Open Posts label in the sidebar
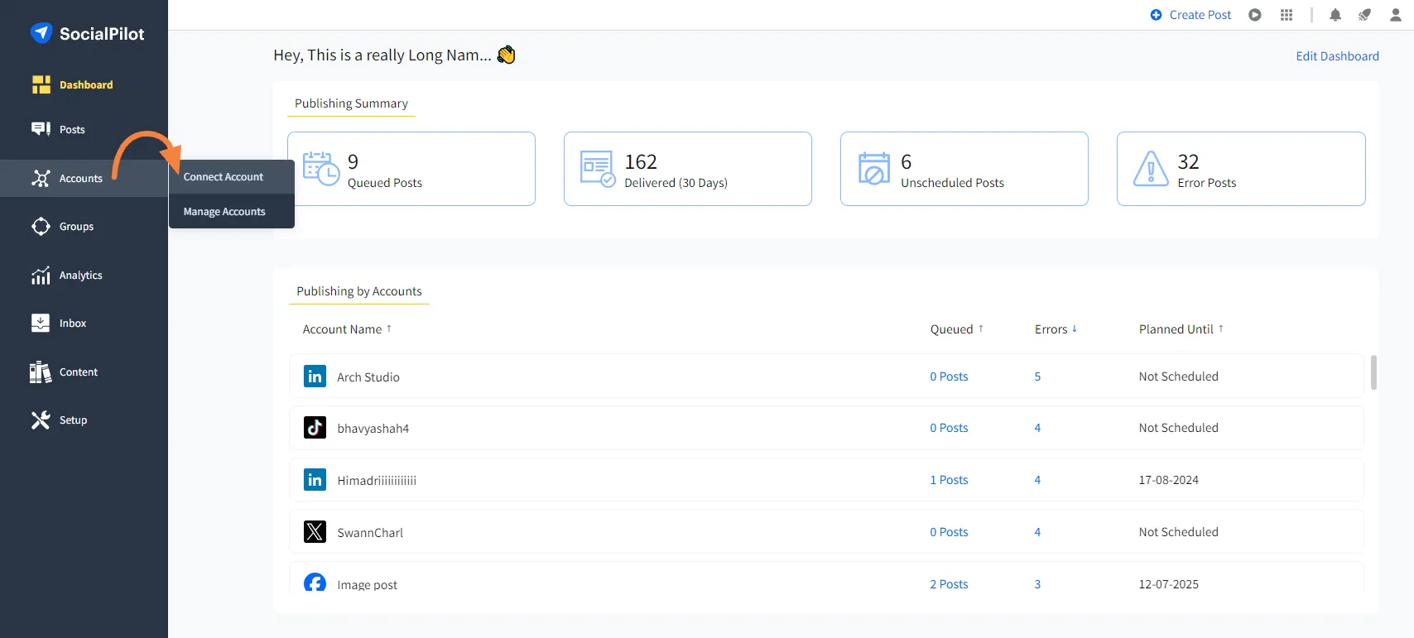Screen dimensions: 1414x638 [x=72, y=130]
